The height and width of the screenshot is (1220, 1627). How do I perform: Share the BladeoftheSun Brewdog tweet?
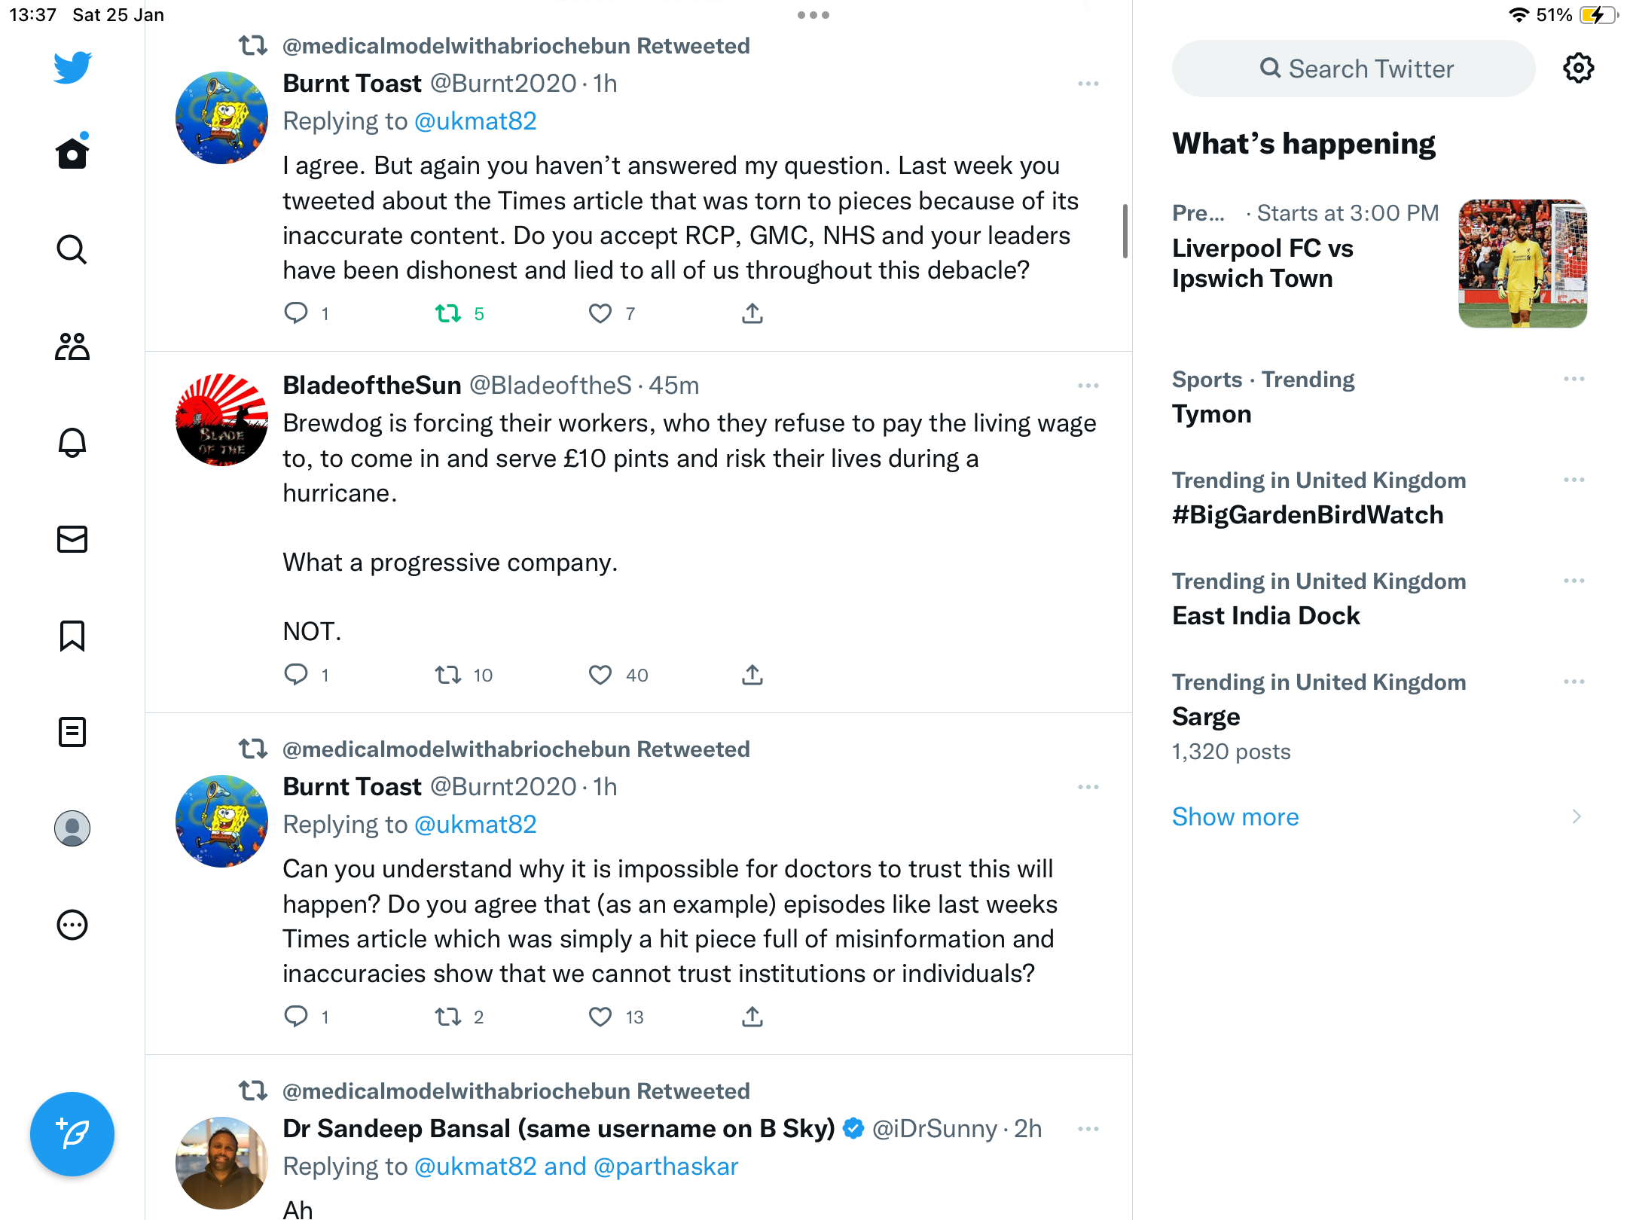coord(752,675)
